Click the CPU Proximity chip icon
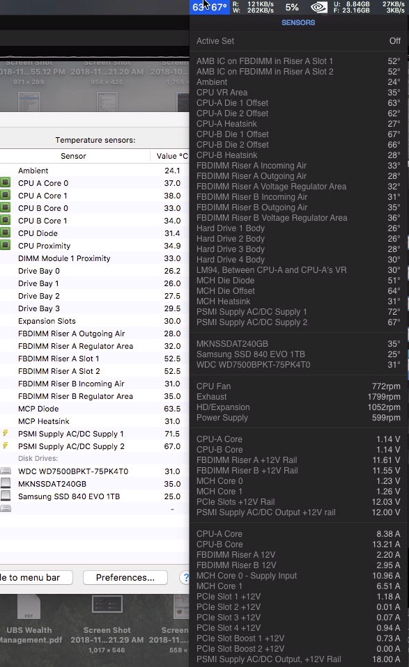 tap(5, 246)
